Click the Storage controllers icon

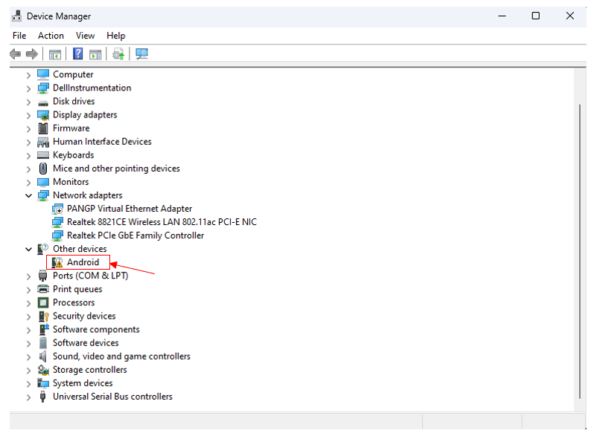click(43, 370)
